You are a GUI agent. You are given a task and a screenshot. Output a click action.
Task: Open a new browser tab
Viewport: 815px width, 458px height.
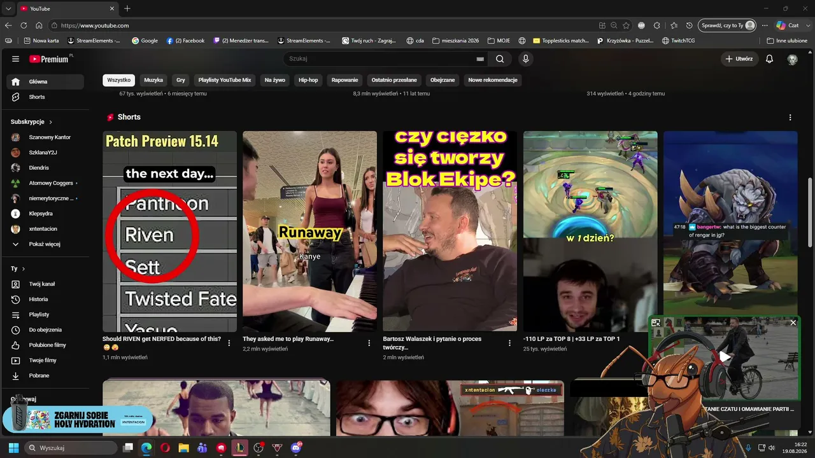[127, 8]
